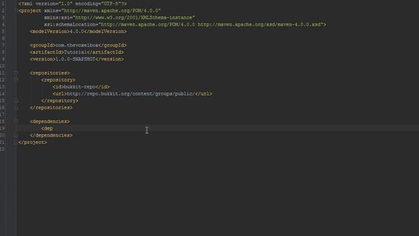
Task: Click the xmlns:xsi XMLSchema-instance URL
Action: (x=134, y=18)
